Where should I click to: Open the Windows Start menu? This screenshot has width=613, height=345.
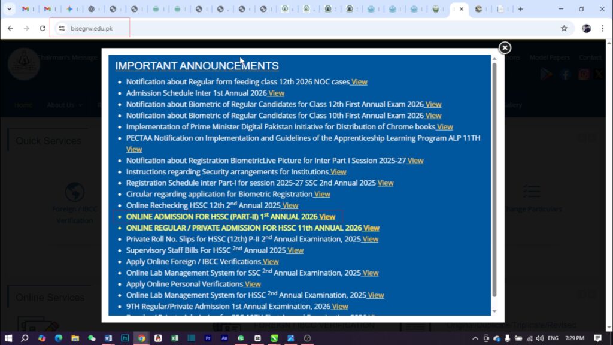(x=8, y=338)
